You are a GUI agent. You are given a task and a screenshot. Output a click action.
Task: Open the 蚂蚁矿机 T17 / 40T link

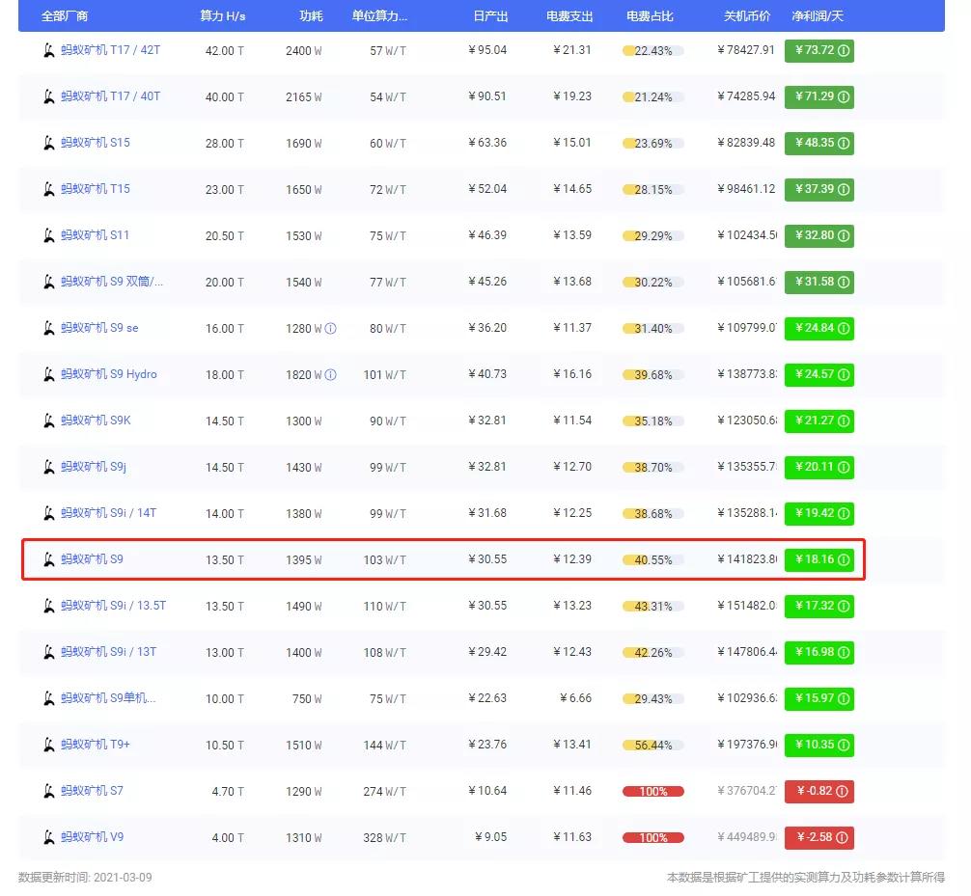click(x=110, y=96)
